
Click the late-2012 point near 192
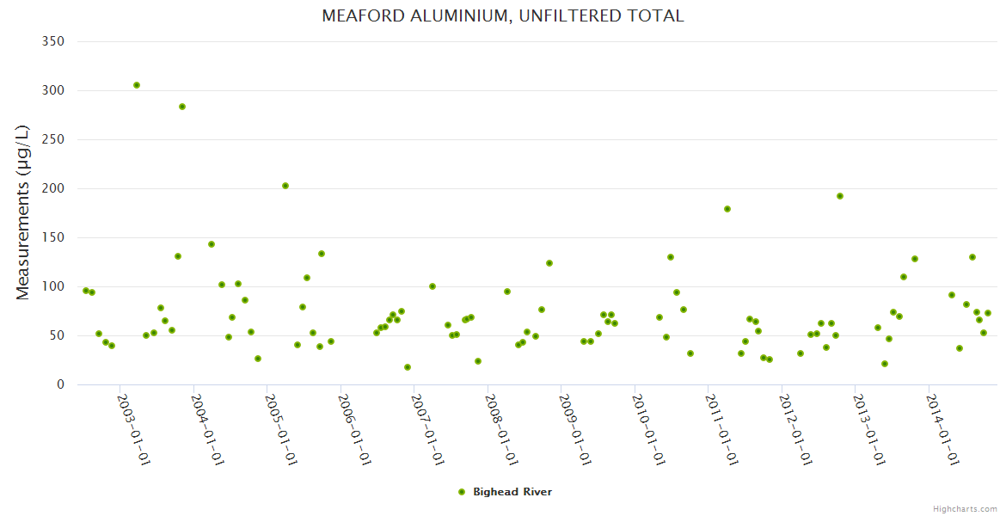pos(840,196)
